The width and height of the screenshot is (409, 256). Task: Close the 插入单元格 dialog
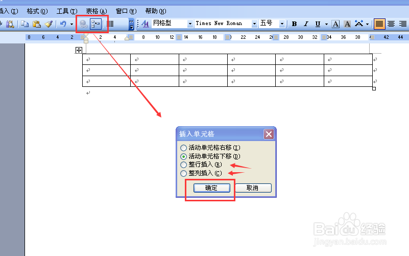(269, 134)
